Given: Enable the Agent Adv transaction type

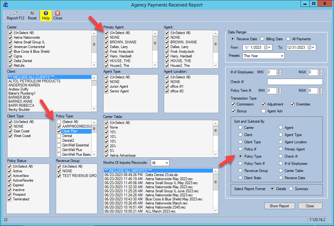Looking at the screenshot, I should 263,111.
